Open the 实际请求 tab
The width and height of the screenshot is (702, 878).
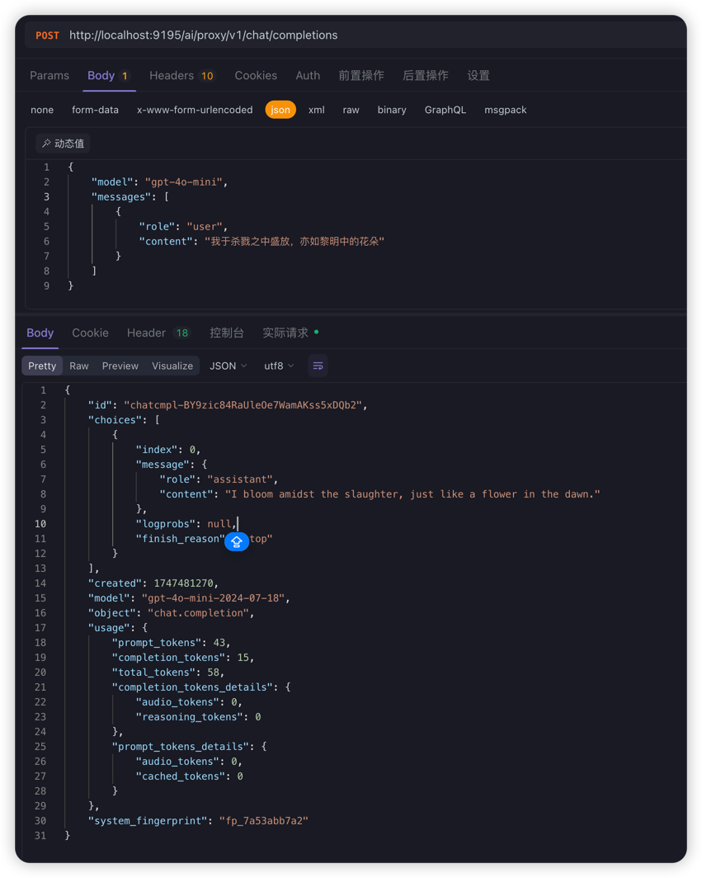[x=285, y=333]
